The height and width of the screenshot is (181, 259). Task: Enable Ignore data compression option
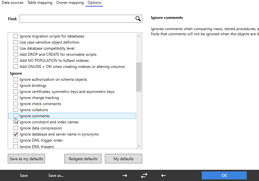coord(16,128)
